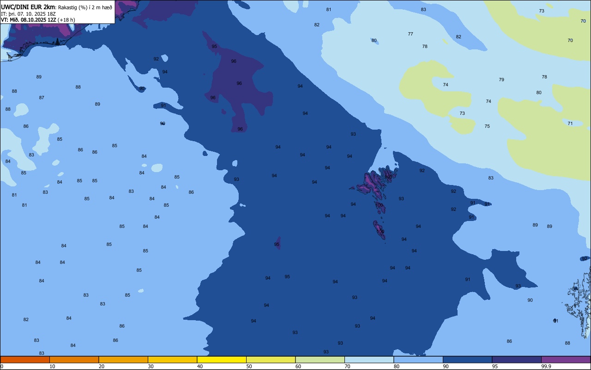The image size is (591, 370).
Task: Select the golden 30–40 legend color segment
Action: coord(172,359)
